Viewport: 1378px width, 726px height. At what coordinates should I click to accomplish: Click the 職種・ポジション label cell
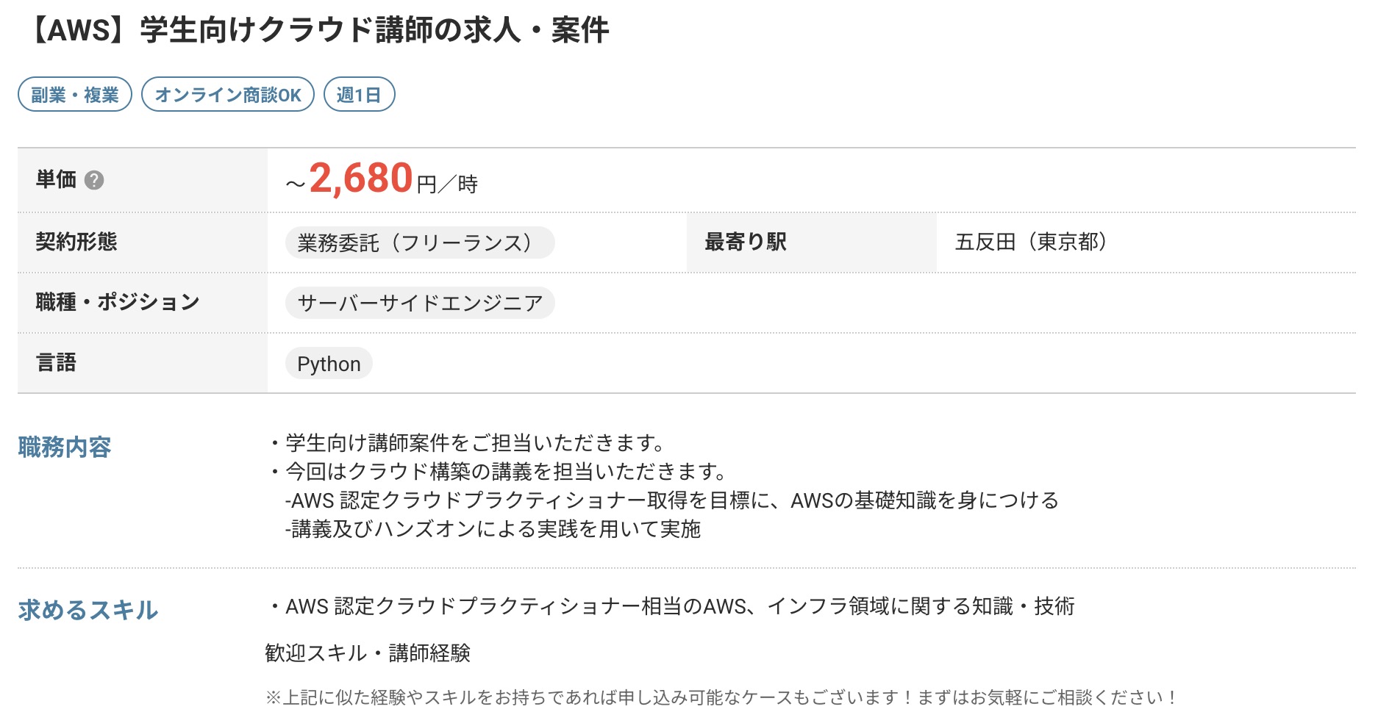[x=143, y=303]
